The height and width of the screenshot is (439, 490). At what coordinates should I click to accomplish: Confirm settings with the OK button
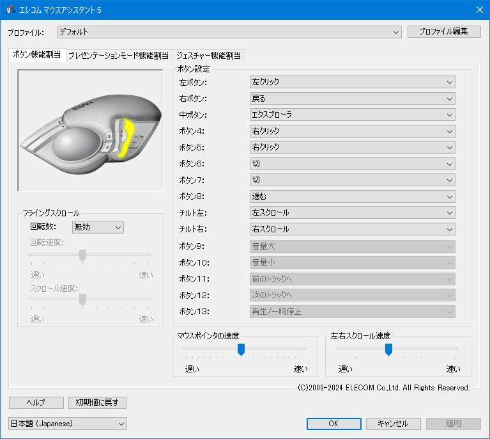click(333, 424)
